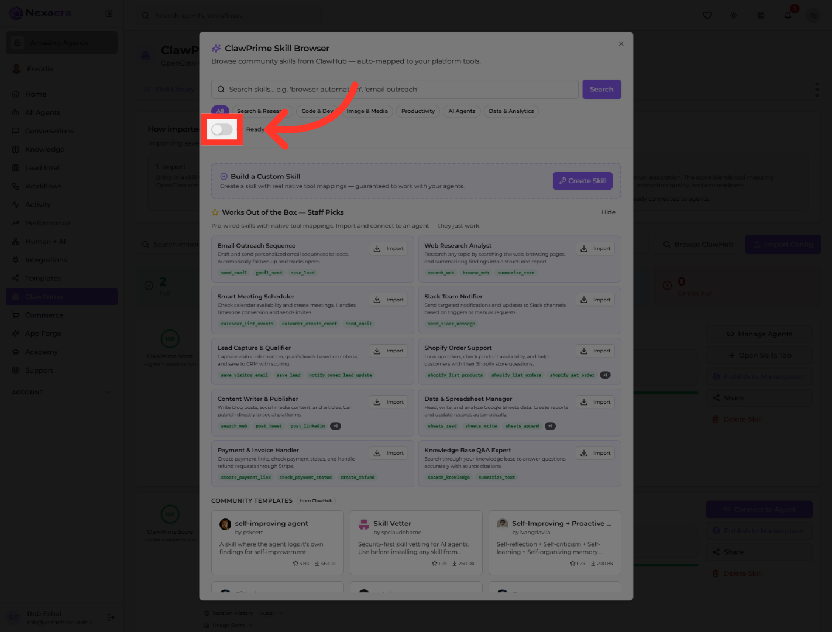Import the Shopify Order Support skill
This screenshot has width=832, height=632.
[x=595, y=351]
